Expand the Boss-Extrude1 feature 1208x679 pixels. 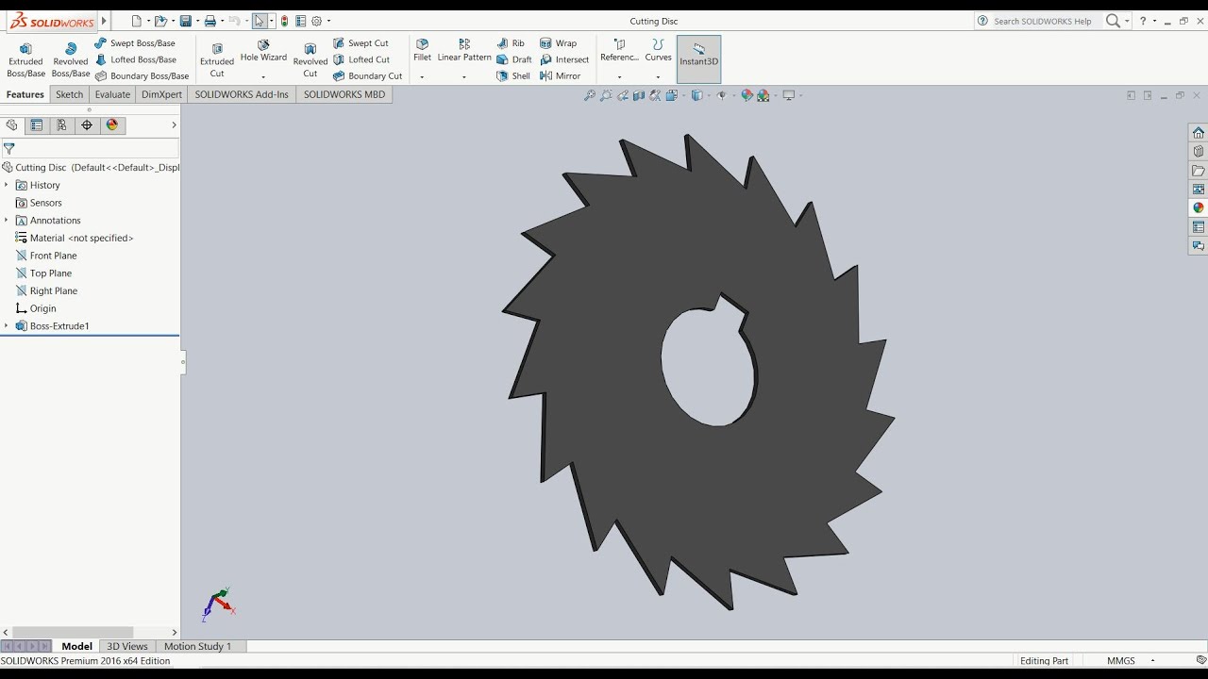(x=7, y=325)
